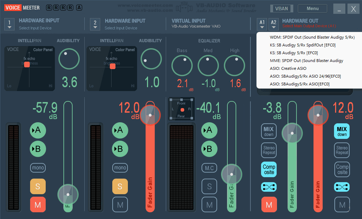362x219 pixels.
Task: Click A2 channel swap crossover icon
Action: point(342,187)
